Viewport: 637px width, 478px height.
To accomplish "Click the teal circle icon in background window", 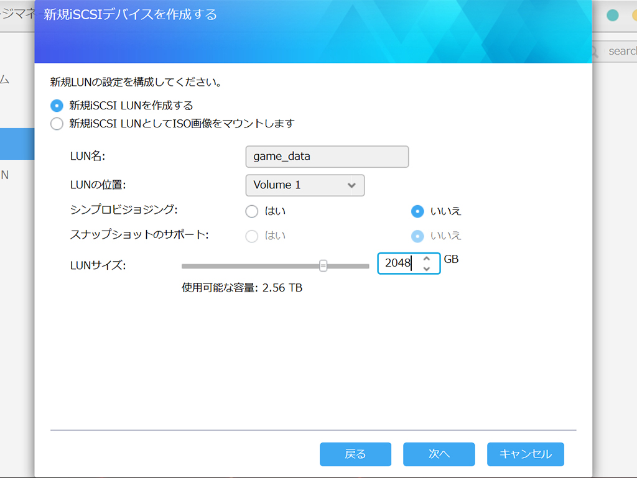I will [613, 16].
